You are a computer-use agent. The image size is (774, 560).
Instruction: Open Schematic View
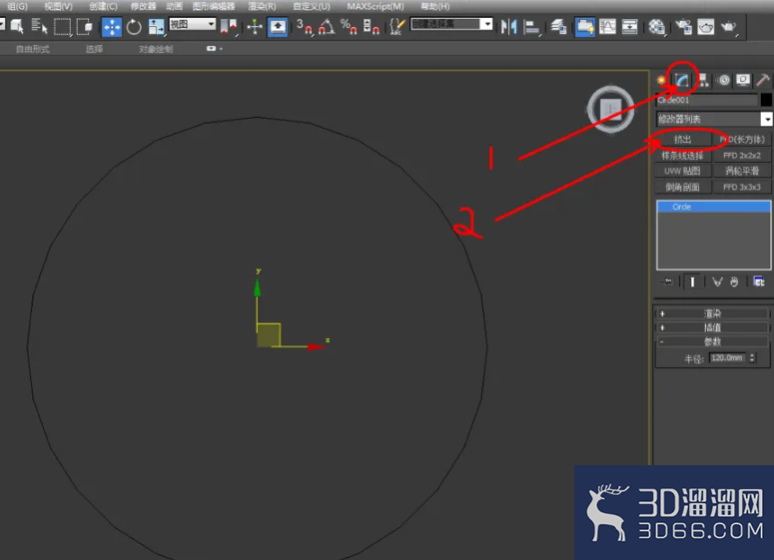[630, 27]
